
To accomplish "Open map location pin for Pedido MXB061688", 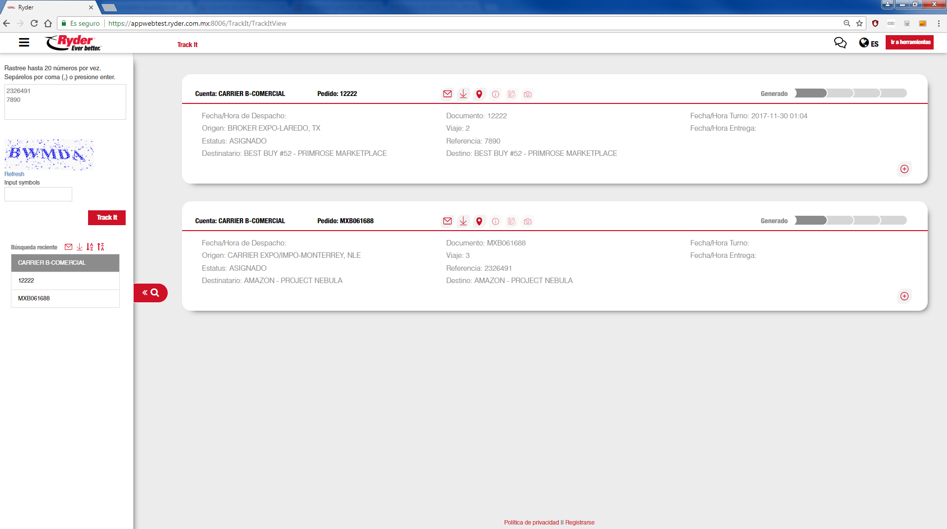I will coord(479,221).
